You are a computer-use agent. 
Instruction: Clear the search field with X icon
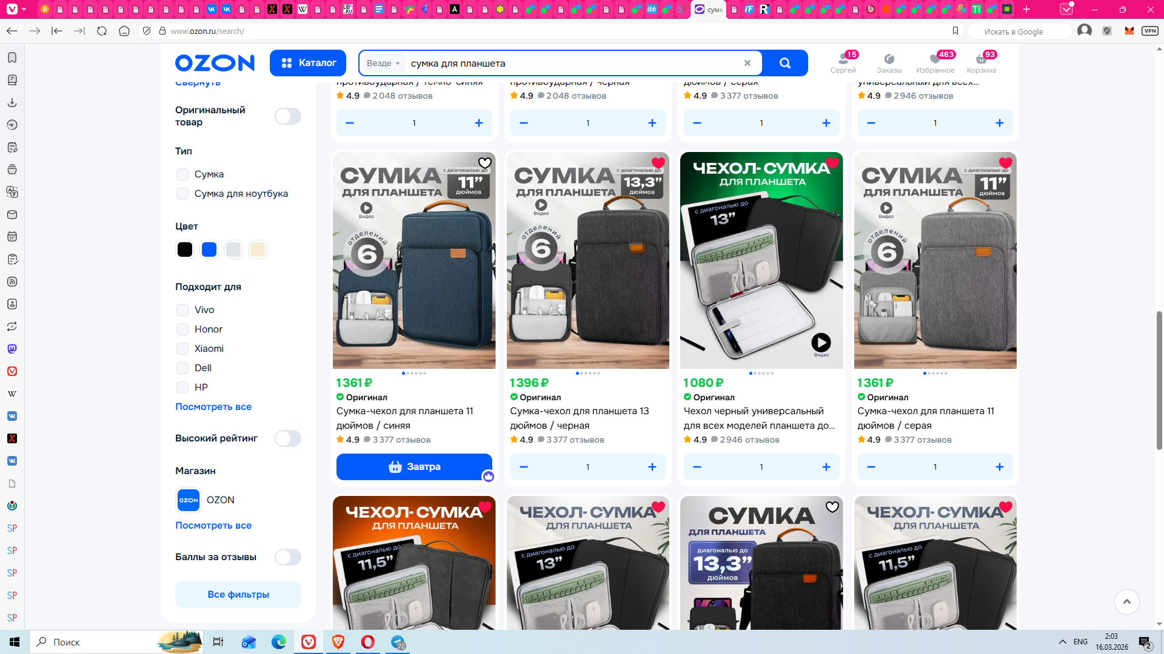pyautogui.click(x=747, y=63)
